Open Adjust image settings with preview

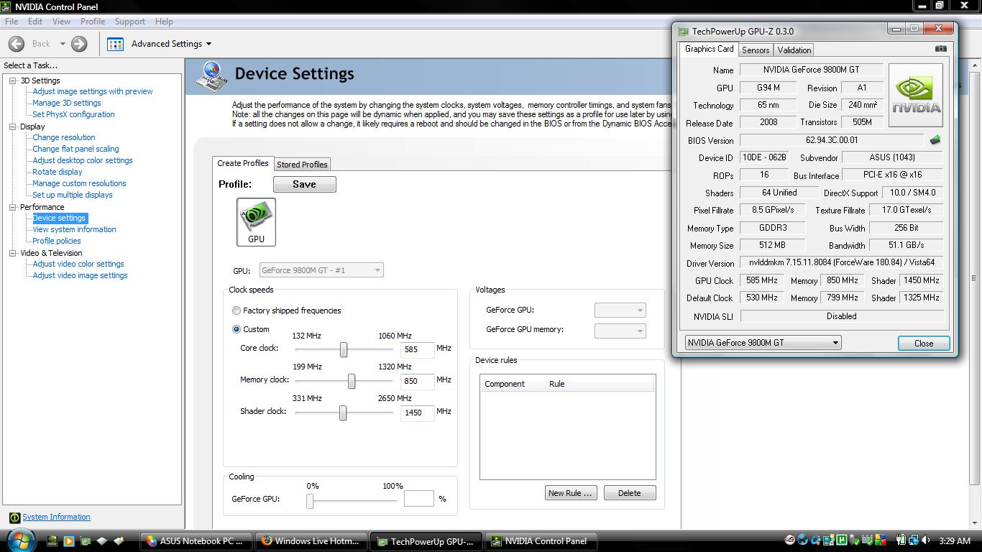(x=93, y=91)
